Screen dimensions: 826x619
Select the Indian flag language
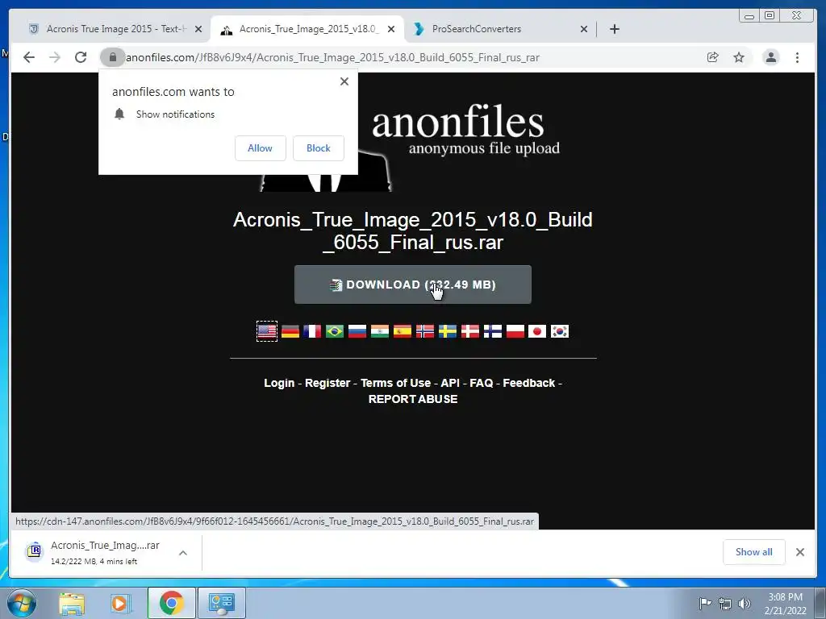[380, 331]
